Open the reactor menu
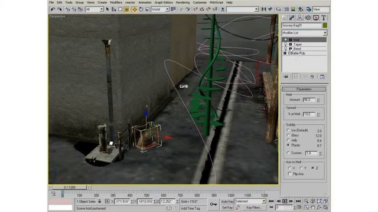Screen dimensions: 378x212 pyautogui.click(x=130, y=2)
